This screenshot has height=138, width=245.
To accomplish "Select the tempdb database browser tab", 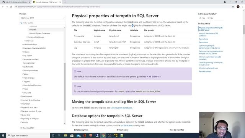I will pos(47,2).
